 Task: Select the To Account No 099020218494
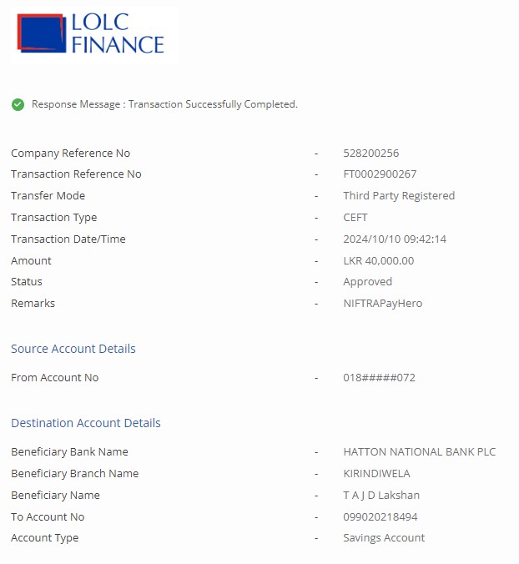(380, 517)
